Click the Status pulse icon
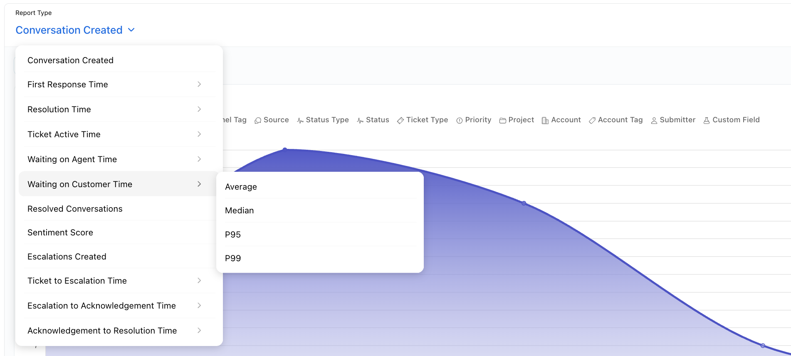 coord(360,120)
